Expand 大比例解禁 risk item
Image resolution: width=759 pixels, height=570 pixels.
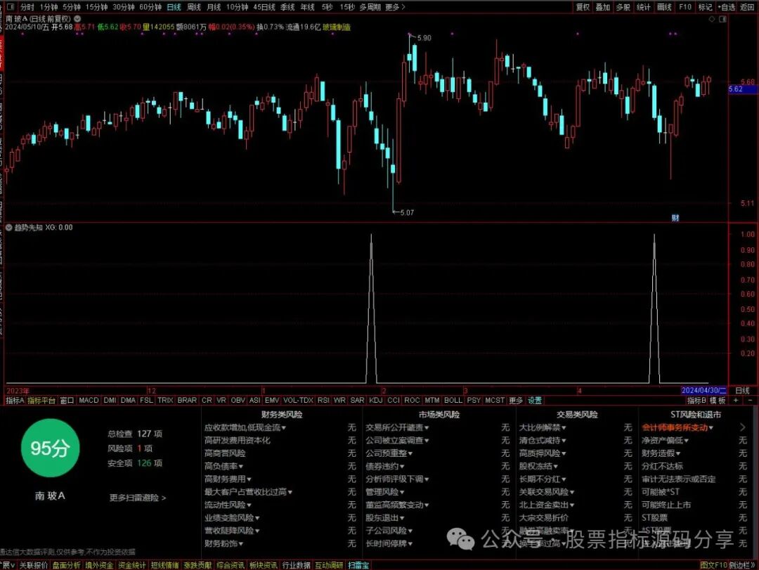point(543,427)
